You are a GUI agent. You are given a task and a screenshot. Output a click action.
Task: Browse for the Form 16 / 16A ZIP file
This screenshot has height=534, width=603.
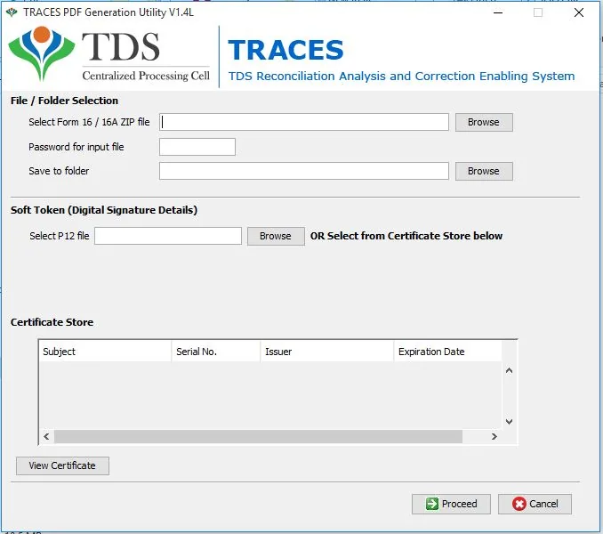tap(484, 122)
